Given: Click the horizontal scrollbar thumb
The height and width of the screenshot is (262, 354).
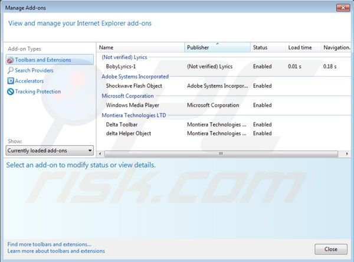Looking at the screenshot, I should tap(221, 154).
